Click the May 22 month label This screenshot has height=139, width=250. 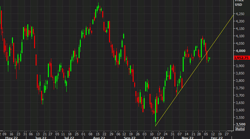11,137
